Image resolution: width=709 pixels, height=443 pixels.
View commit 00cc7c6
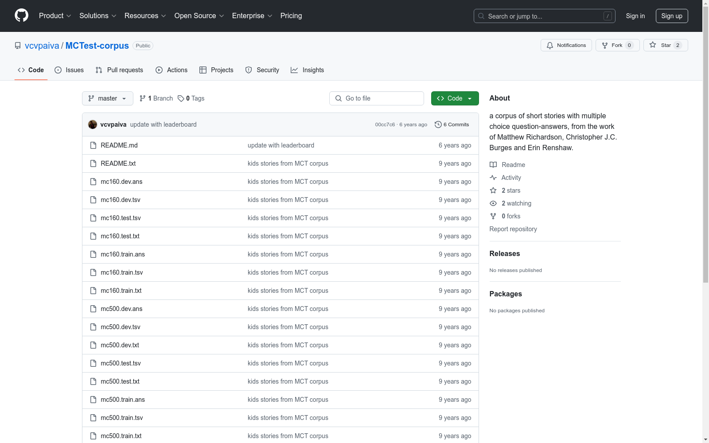pos(385,124)
